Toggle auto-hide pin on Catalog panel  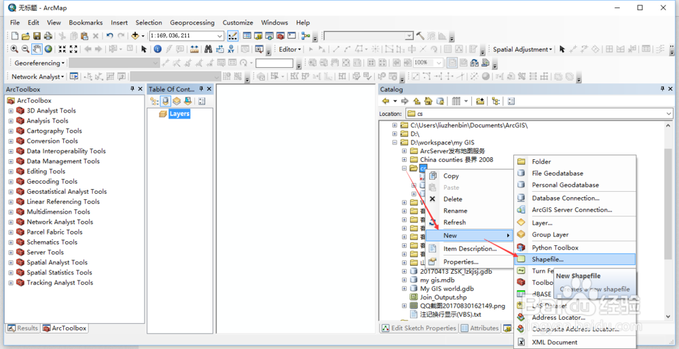click(663, 89)
